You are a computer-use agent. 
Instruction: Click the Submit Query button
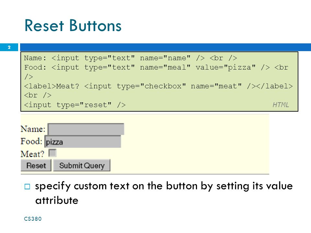[82, 165]
